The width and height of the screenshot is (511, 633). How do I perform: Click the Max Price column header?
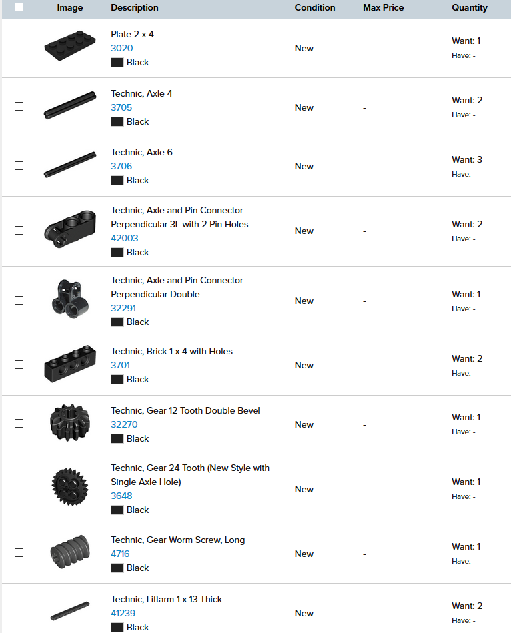383,8
